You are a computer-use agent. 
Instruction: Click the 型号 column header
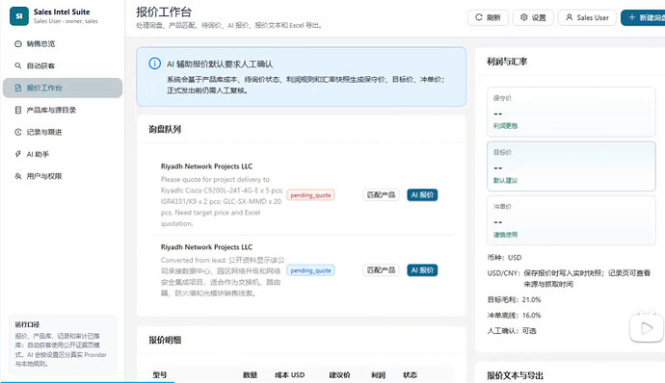coord(160,375)
